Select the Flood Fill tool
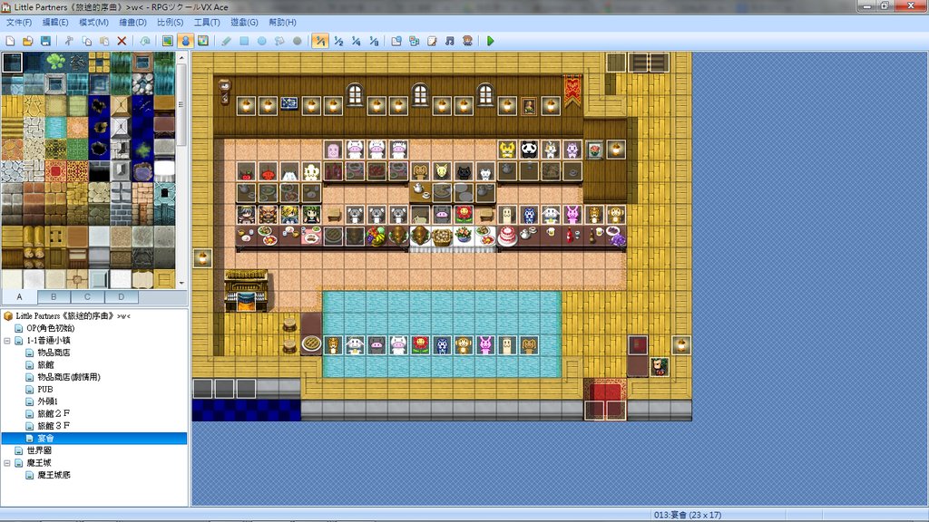This screenshot has height=522, width=929. (x=279, y=41)
